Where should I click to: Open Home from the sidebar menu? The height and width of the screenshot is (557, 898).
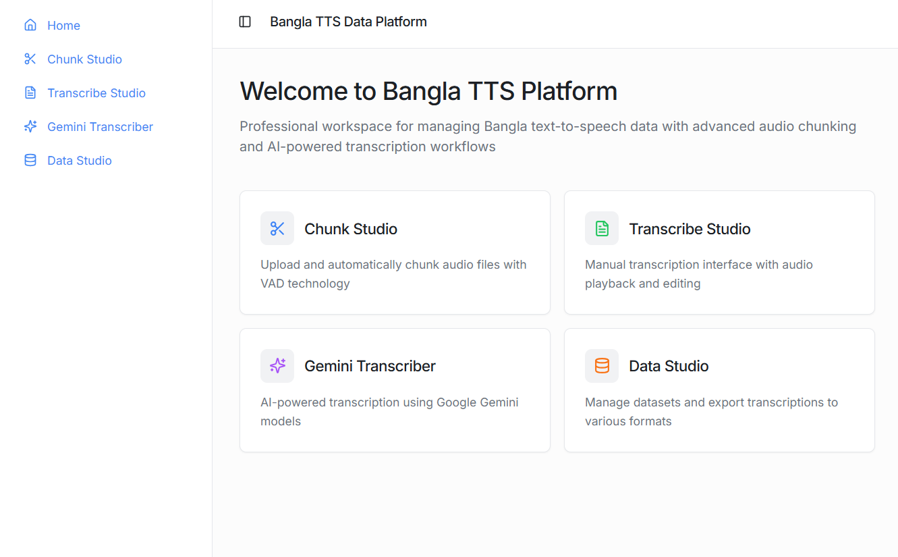pyautogui.click(x=63, y=26)
